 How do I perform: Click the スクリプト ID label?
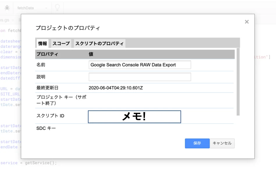[x=50, y=116]
